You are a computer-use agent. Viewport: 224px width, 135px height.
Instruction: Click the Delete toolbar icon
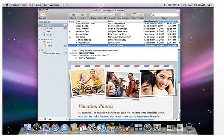(74, 15)
